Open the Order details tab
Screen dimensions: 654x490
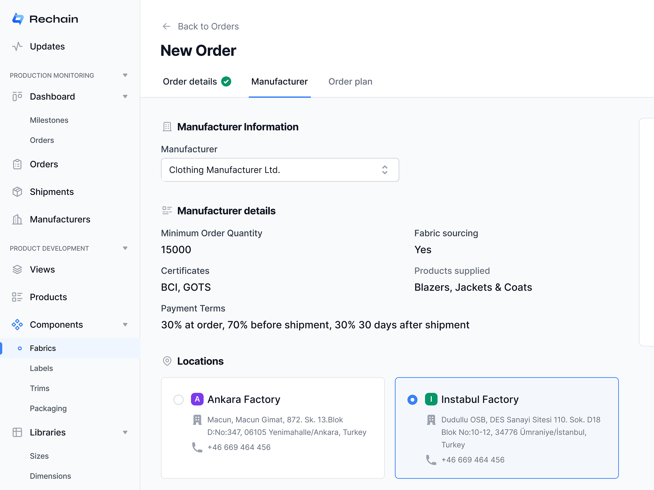click(190, 81)
